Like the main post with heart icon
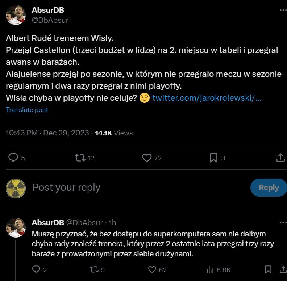Viewport: 287px width, 281px height. [x=147, y=158]
